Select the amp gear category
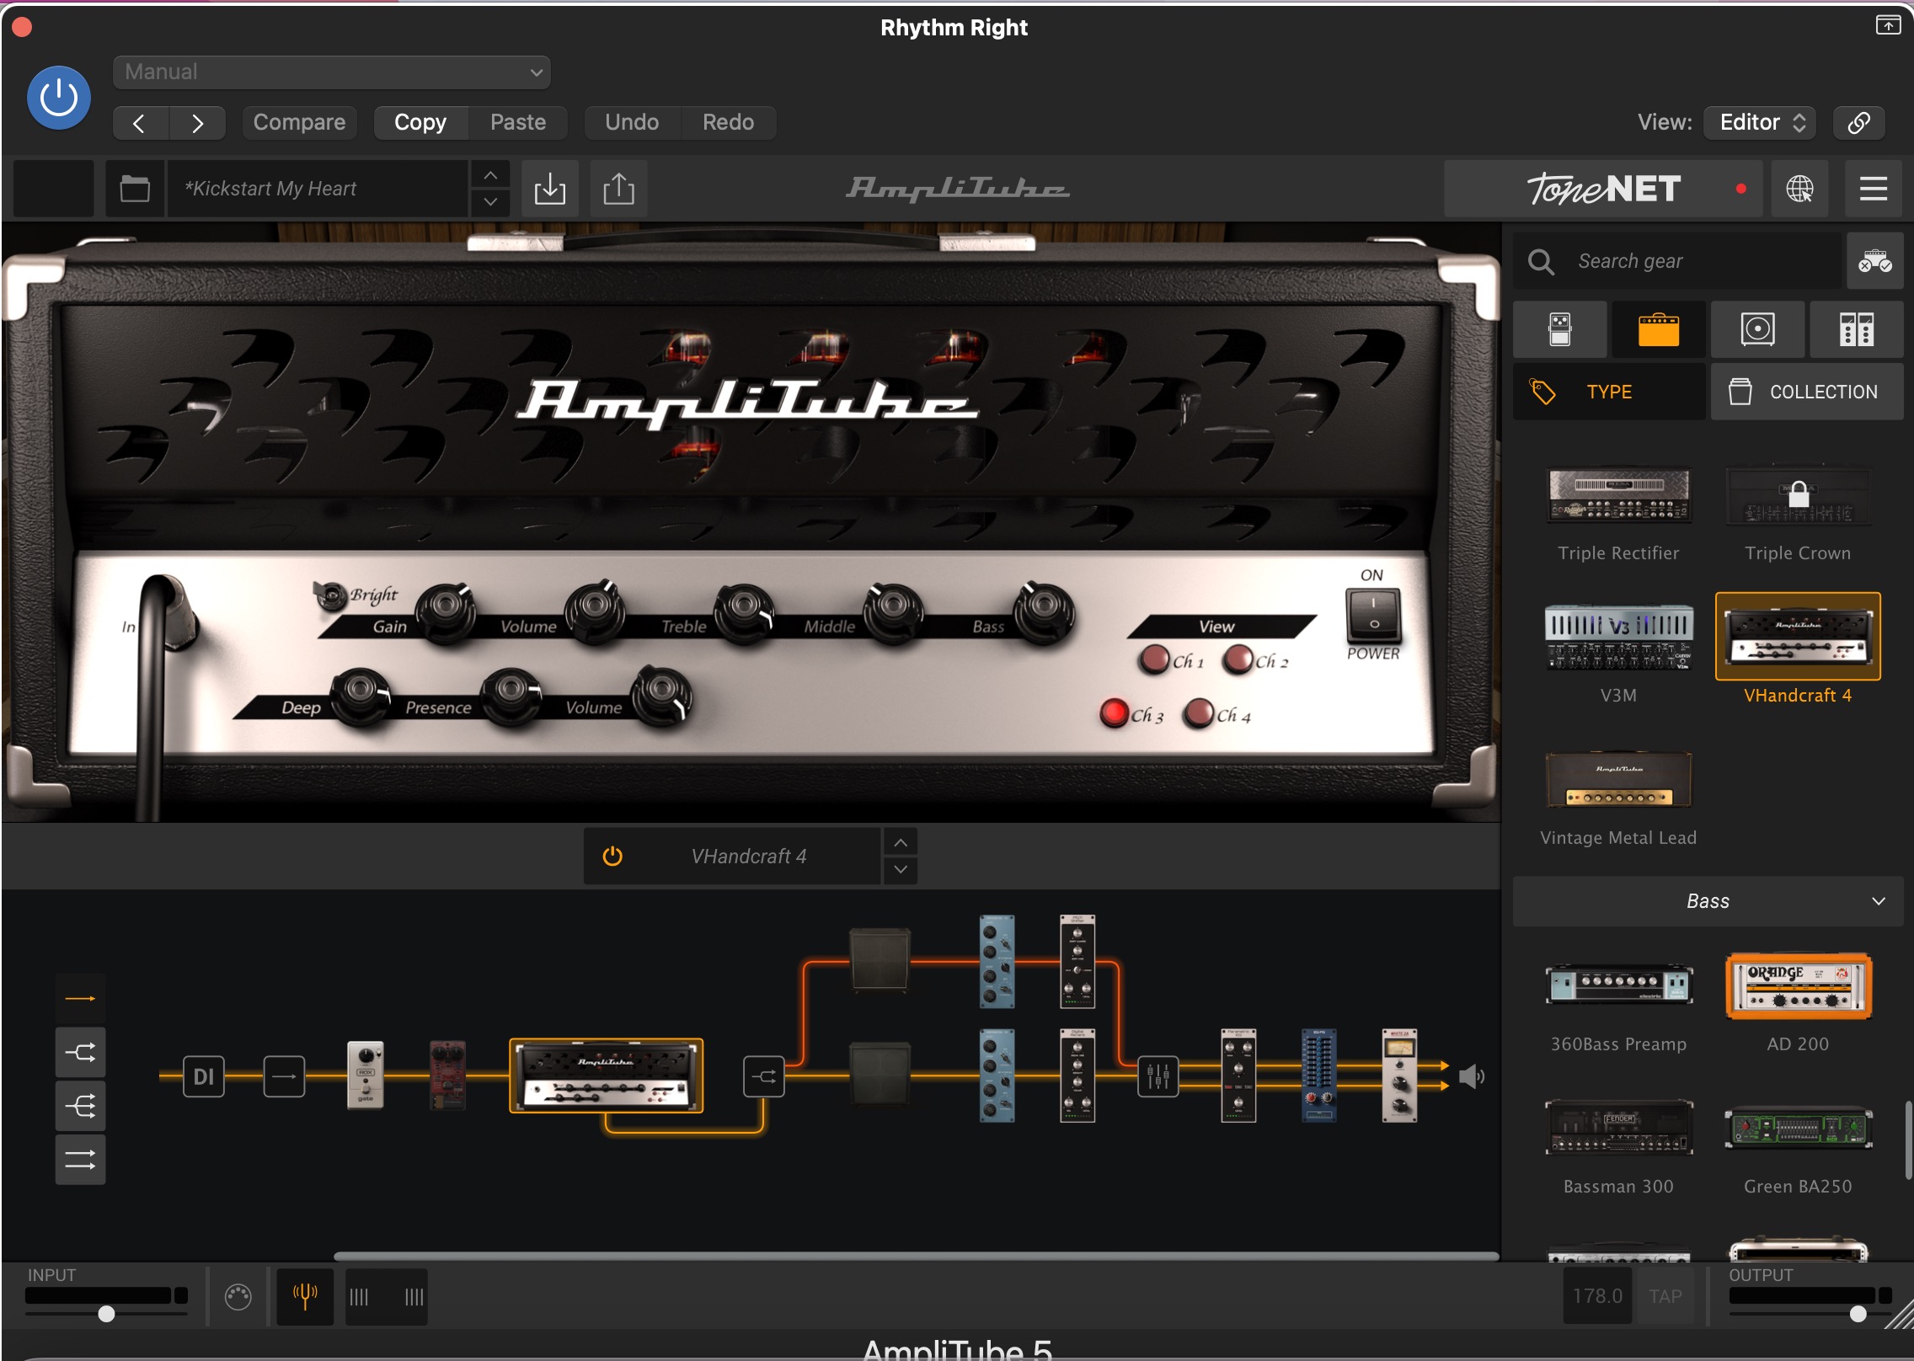Viewport: 1914px width, 1361px height. point(1659,329)
